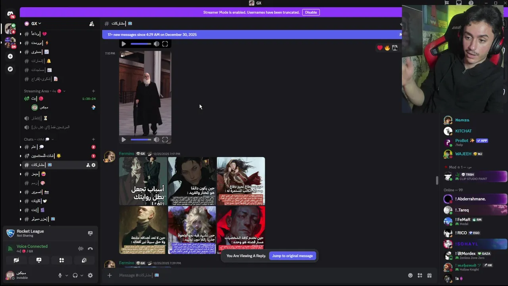The height and width of the screenshot is (286, 508).
Task: Play the old man video
Action: coord(123,139)
